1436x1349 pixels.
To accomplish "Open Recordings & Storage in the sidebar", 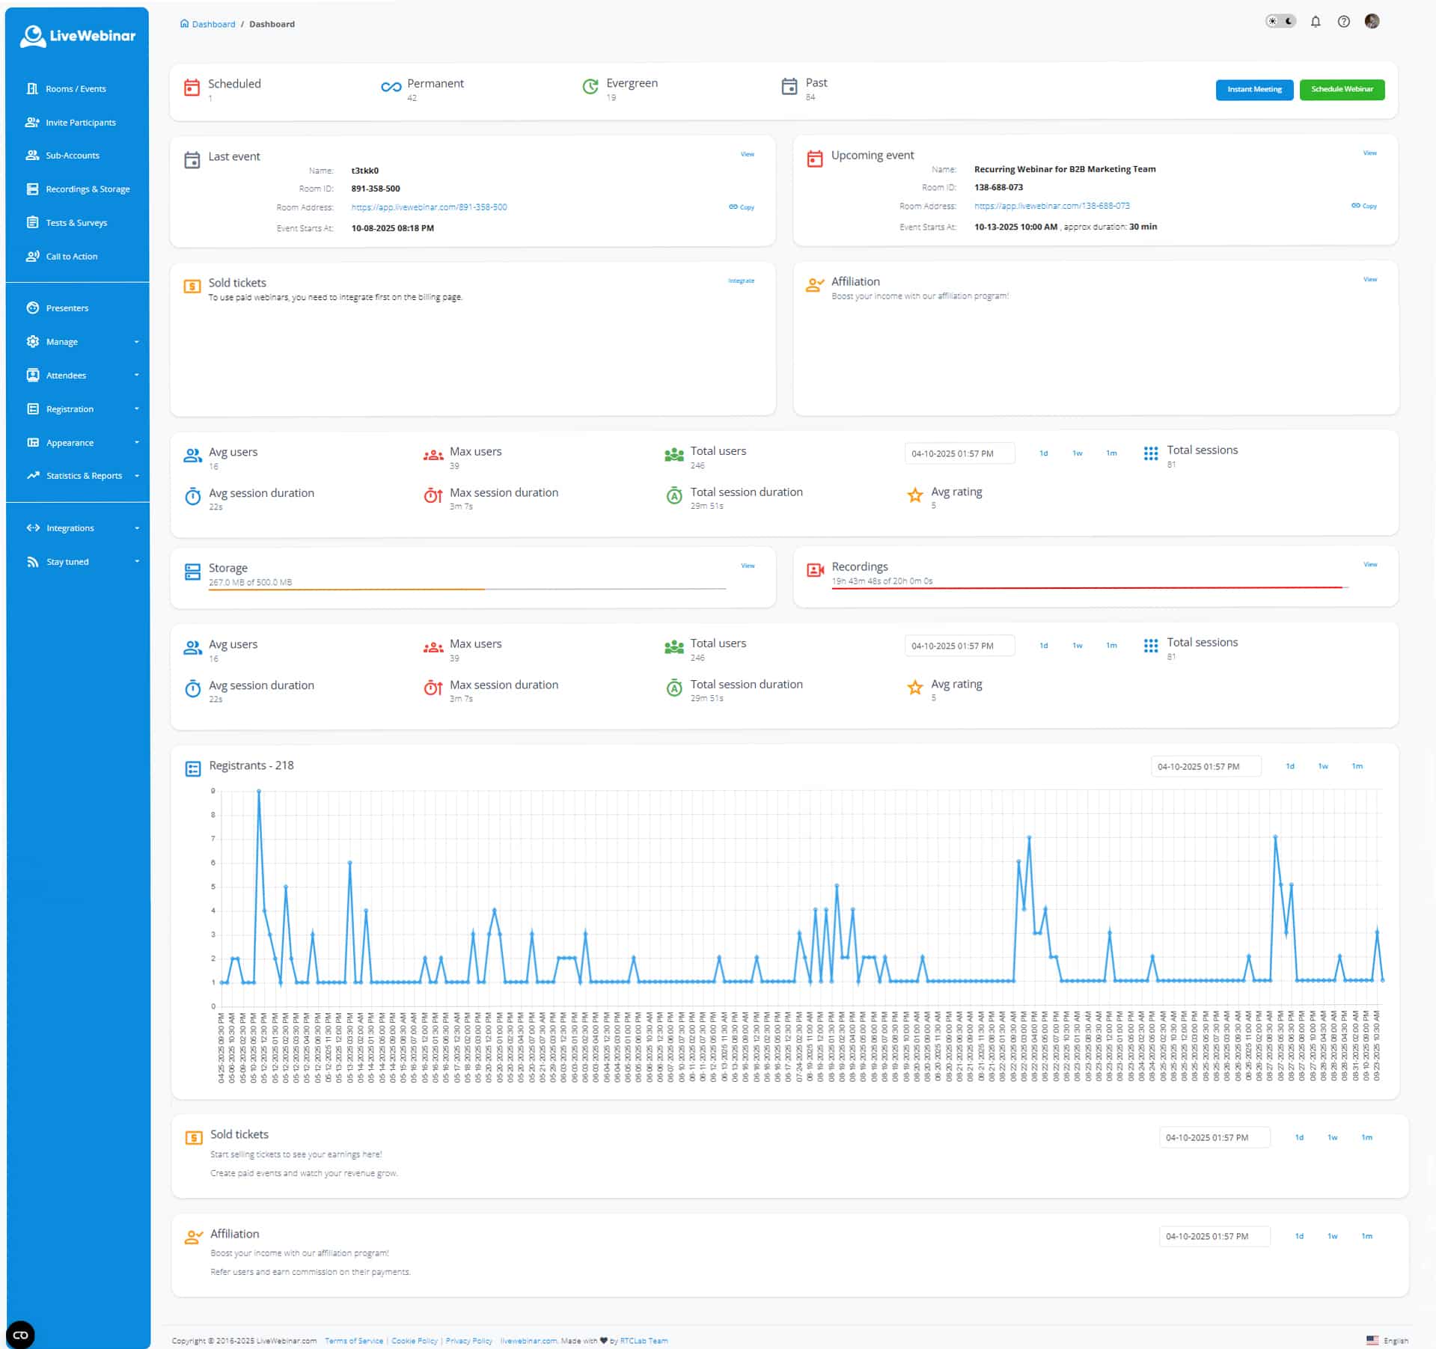I will pyautogui.click(x=87, y=189).
